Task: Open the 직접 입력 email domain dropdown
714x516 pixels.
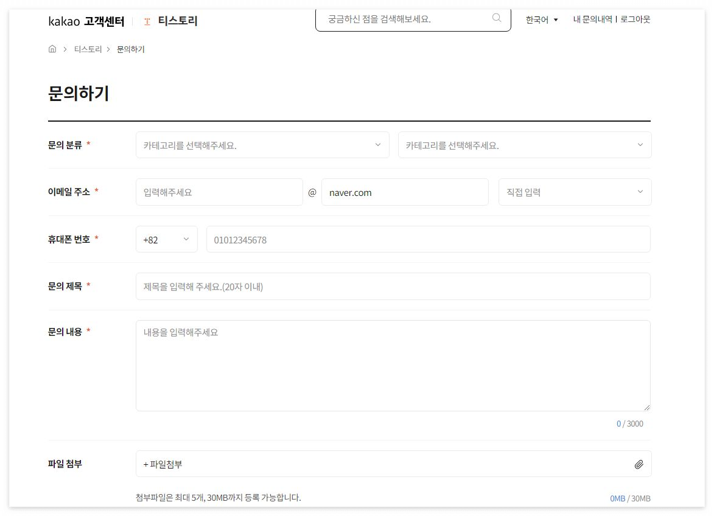Action: (x=575, y=192)
